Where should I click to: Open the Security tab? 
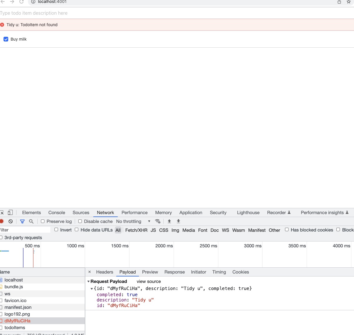(218, 212)
